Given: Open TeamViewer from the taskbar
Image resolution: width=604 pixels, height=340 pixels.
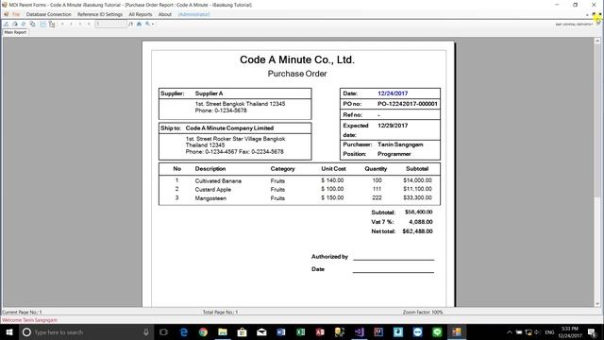Looking at the screenshot, I should (x=417, y=331).
